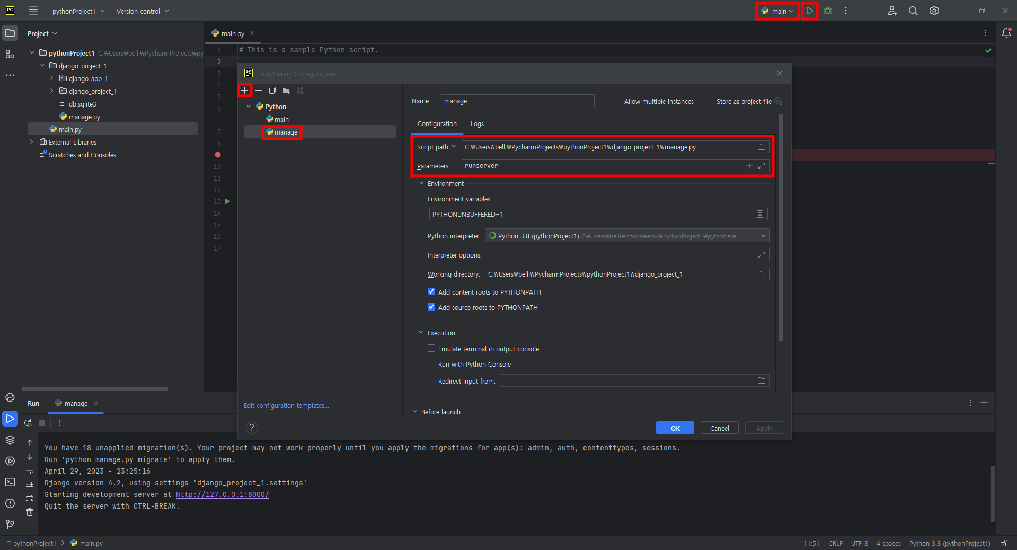The height and width of the screenshot is (550, 1017).
Task: Insert macro into Parameters field plus icon
Action: pos(749,166)
